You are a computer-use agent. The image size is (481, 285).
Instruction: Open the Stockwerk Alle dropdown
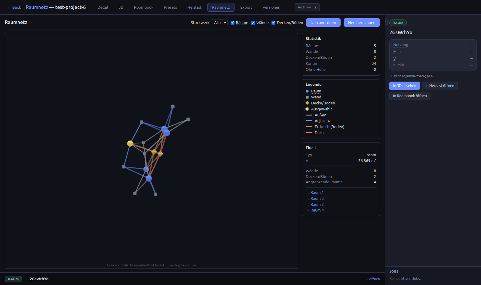click(x=219, y=22)
